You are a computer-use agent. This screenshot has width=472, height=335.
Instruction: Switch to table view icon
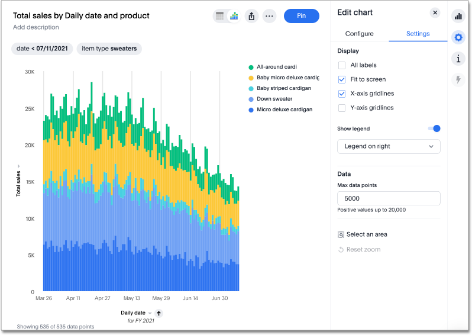tap(220, 16)
